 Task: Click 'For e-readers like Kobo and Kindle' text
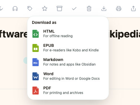pos(71,50)
